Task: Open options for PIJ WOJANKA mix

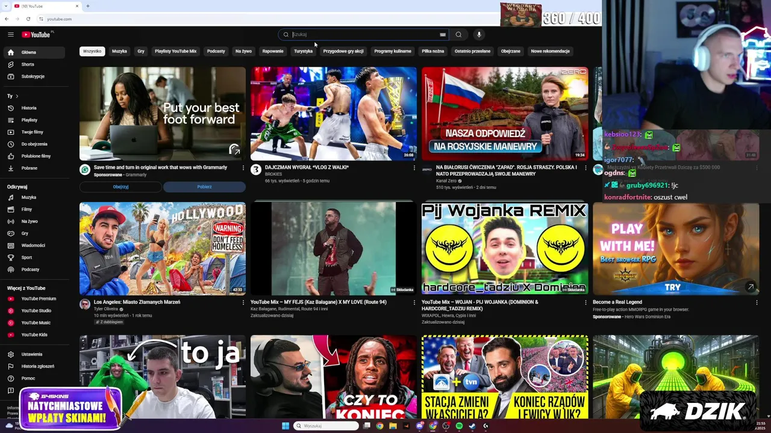Action: 585,302
